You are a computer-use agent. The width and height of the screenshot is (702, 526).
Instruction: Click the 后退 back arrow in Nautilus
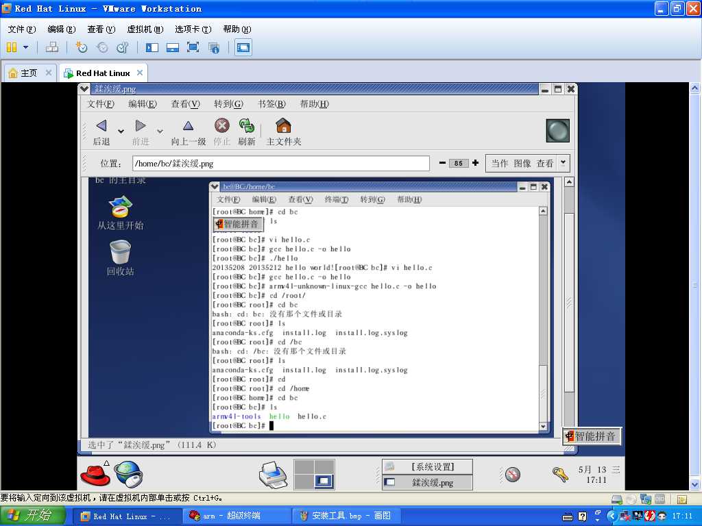click(x=101, y=126)
